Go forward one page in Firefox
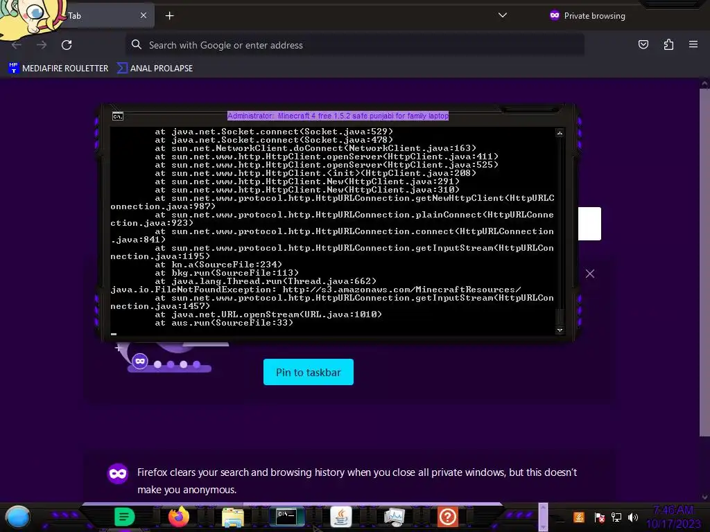Image resolution: width=710 pixels, height=532 pixels. pos(42,45)
